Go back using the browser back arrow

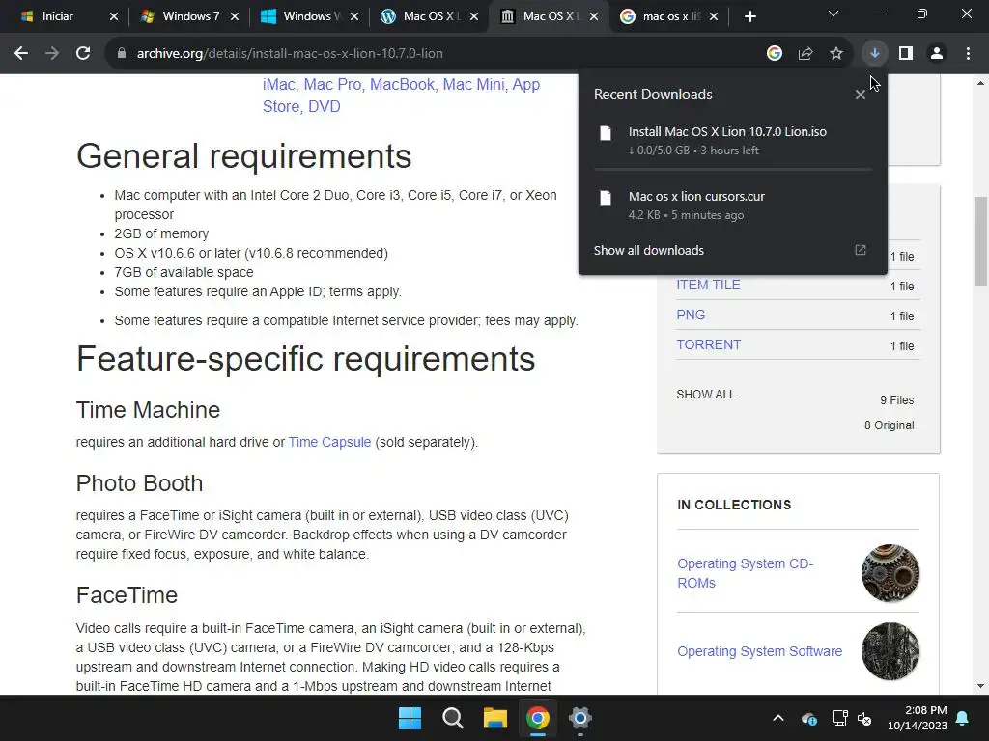point(21,54)
